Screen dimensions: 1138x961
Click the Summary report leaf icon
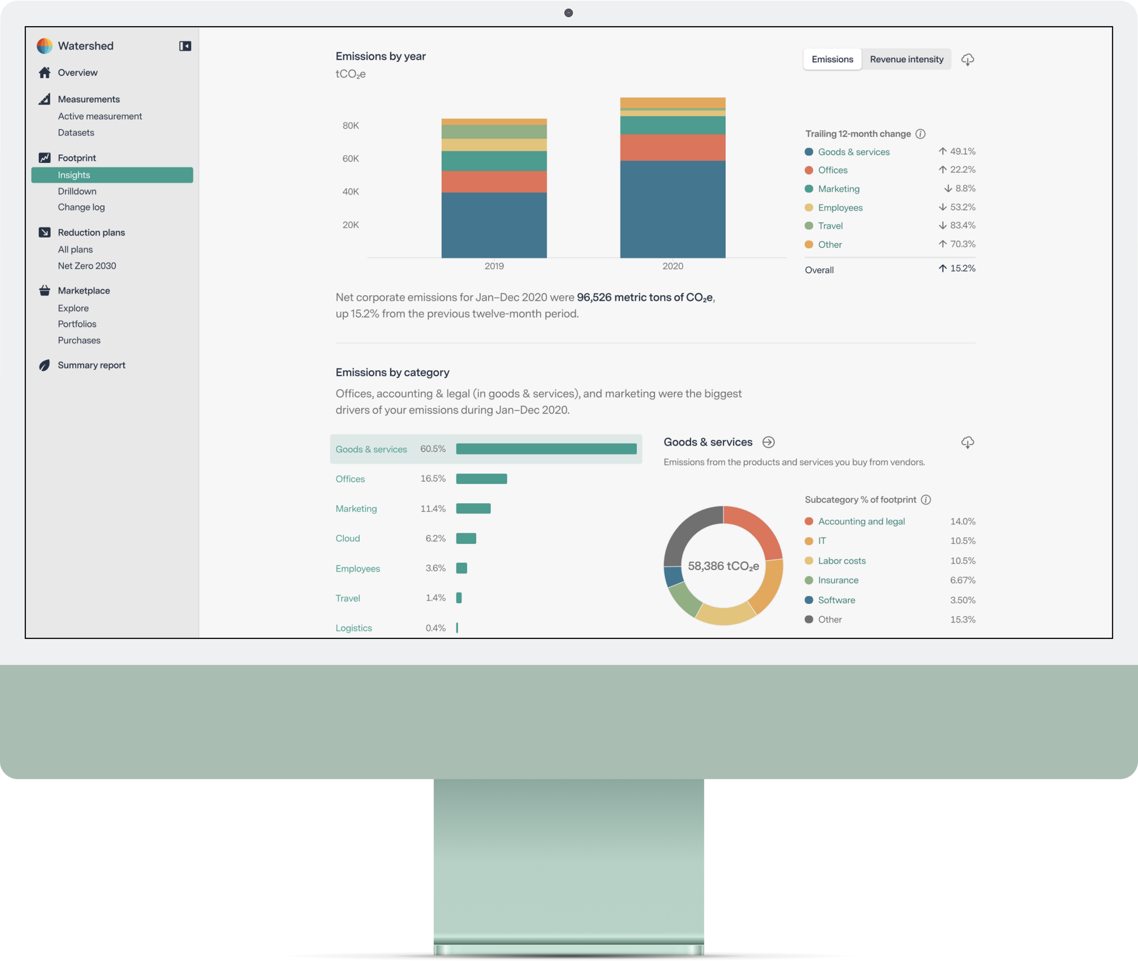(45, 365)
